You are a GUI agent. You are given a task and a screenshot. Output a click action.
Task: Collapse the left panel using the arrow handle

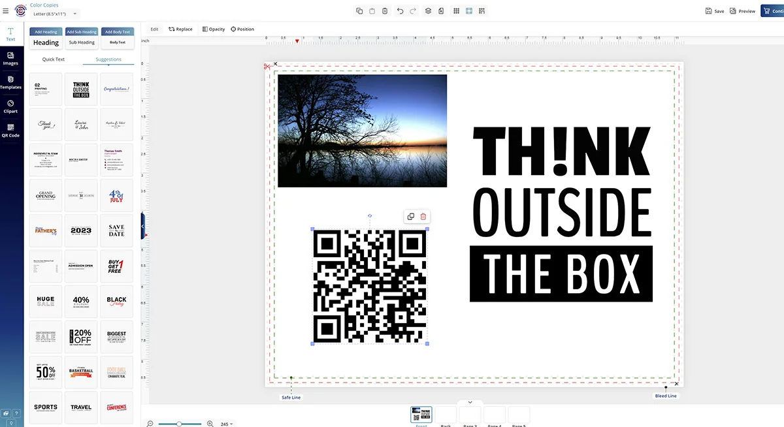pyautogui.click(x=143, y=227)
